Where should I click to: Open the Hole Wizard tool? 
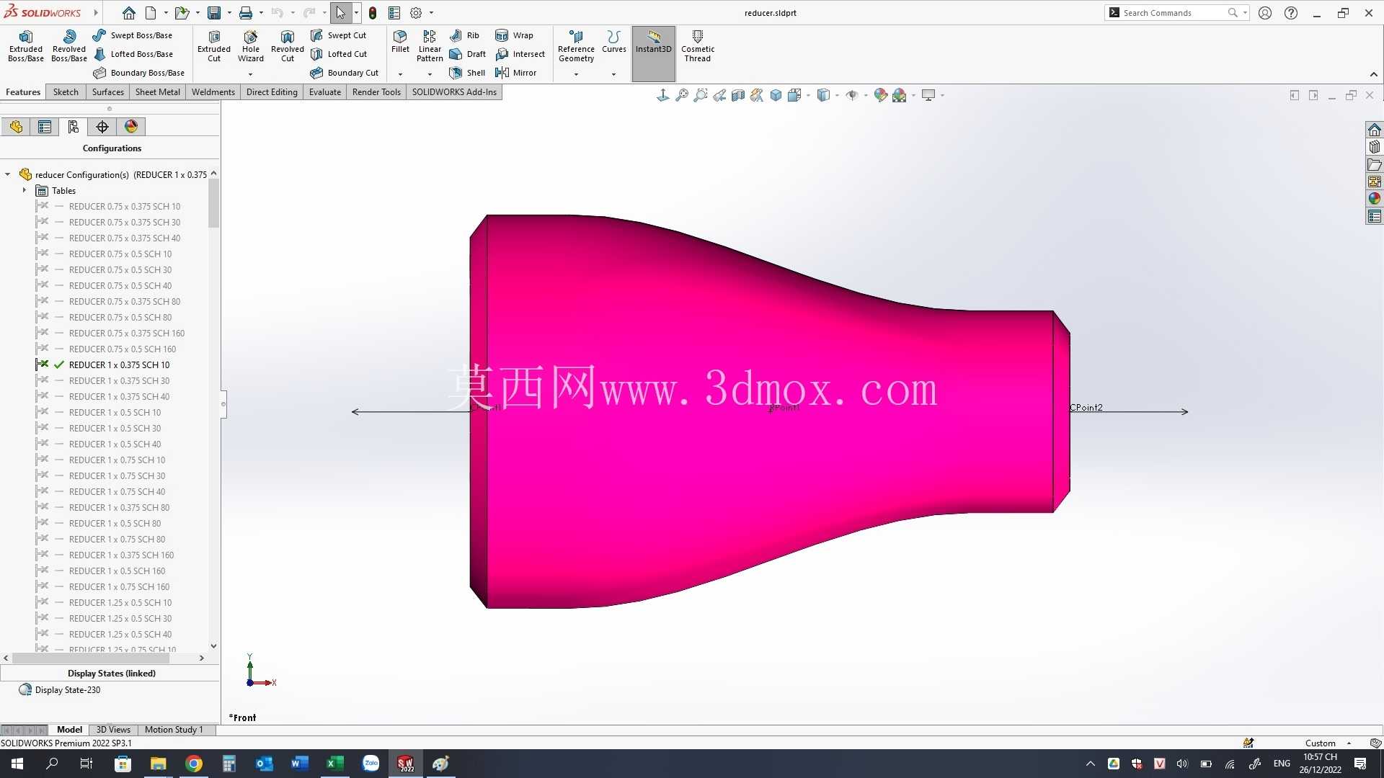tap(251, 46)
